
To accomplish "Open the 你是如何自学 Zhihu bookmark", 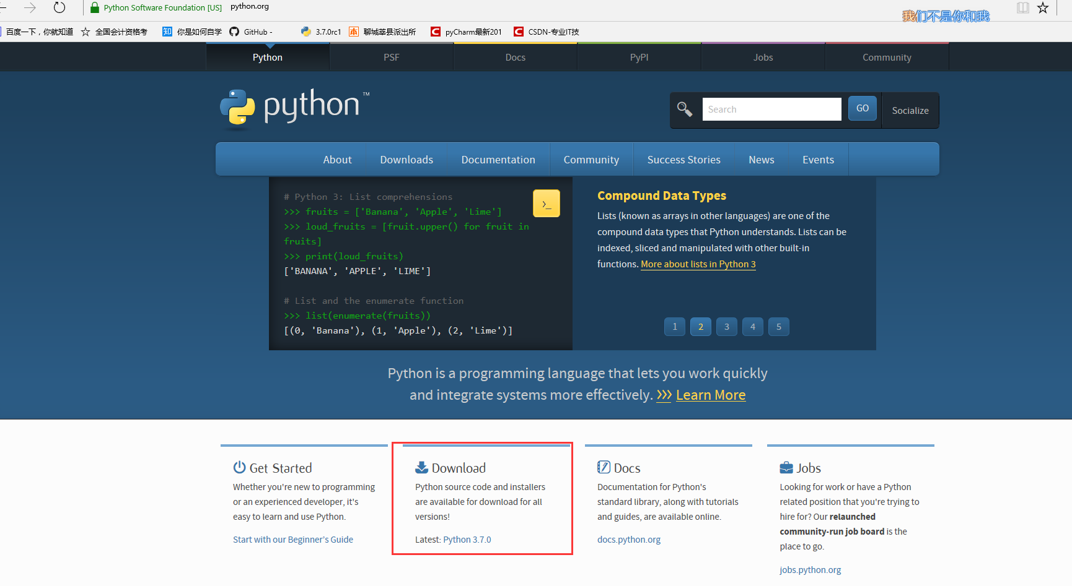I will click(x=192, y=32).
